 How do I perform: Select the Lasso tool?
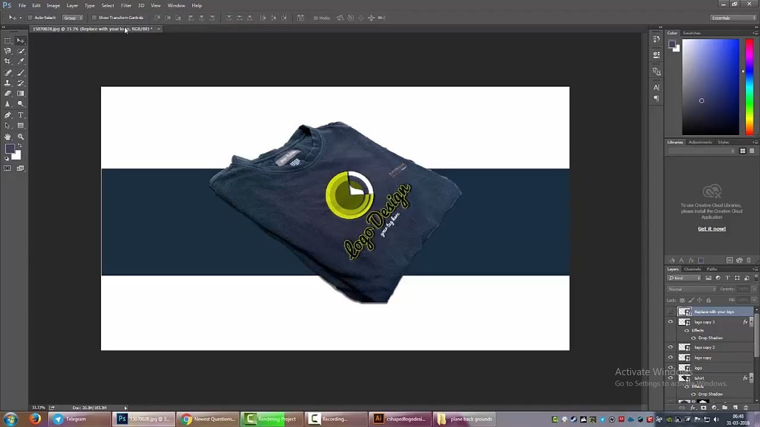click(8, 51)
